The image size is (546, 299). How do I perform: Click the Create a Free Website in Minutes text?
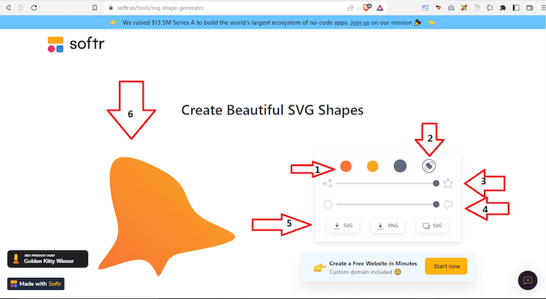coord(373,264)
